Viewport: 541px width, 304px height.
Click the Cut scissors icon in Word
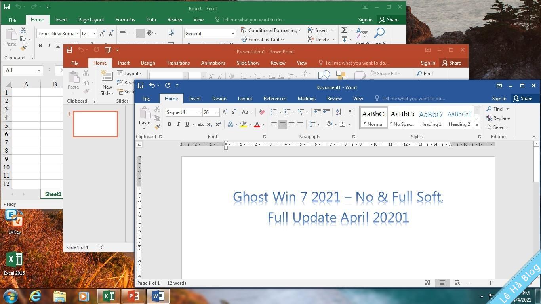[157, 108]
